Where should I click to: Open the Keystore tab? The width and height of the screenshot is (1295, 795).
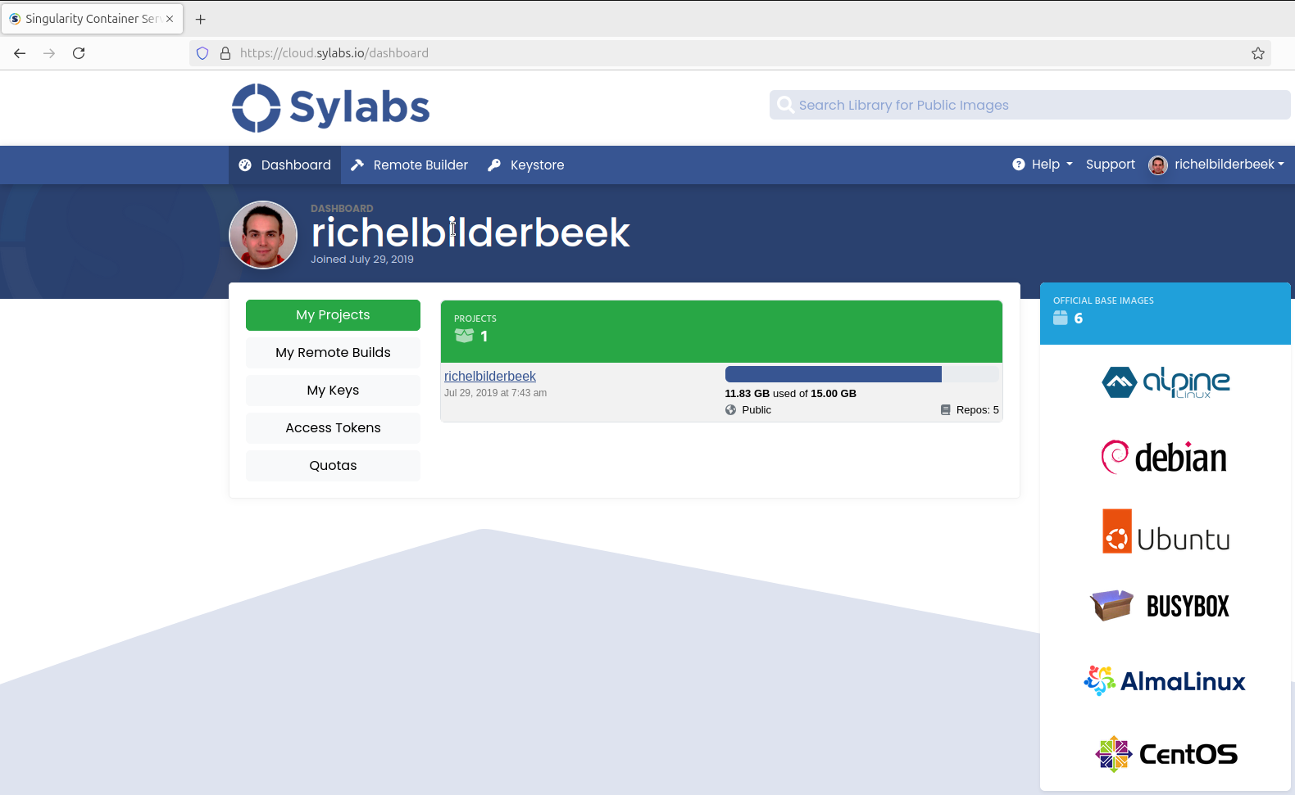pyautogui.click(x=526, y=165)
